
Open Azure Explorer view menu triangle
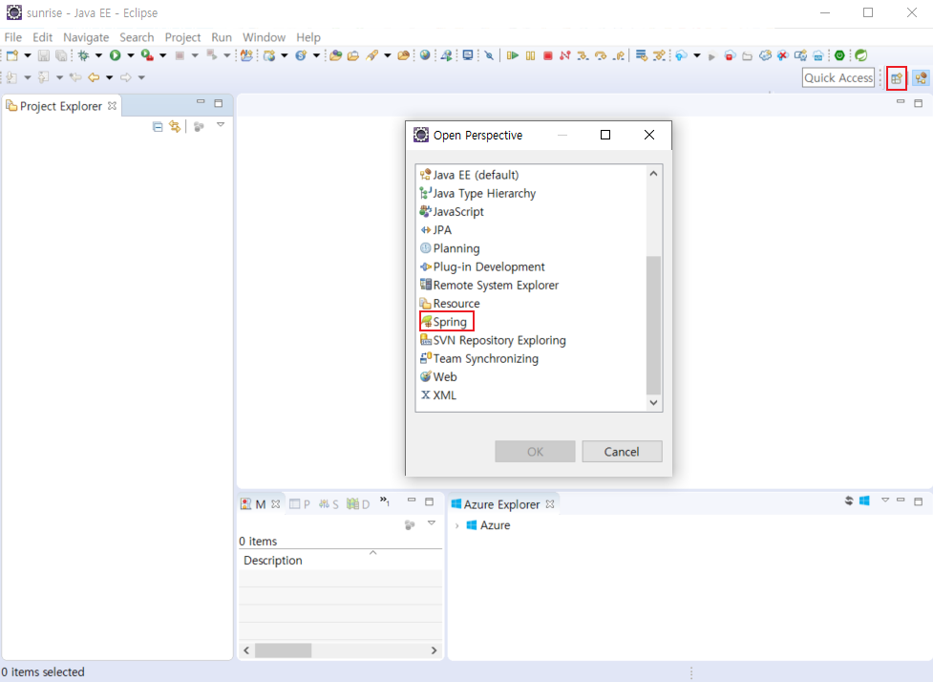(x=885, y=500)
